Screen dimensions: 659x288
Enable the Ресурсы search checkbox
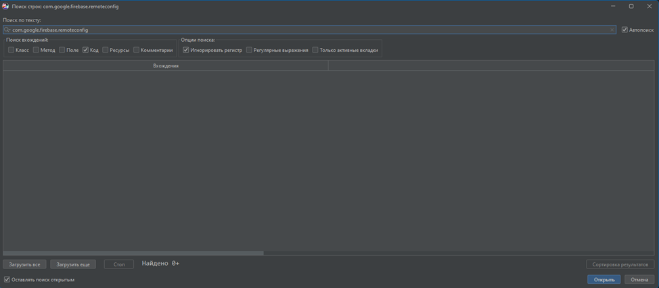(106, 50)
